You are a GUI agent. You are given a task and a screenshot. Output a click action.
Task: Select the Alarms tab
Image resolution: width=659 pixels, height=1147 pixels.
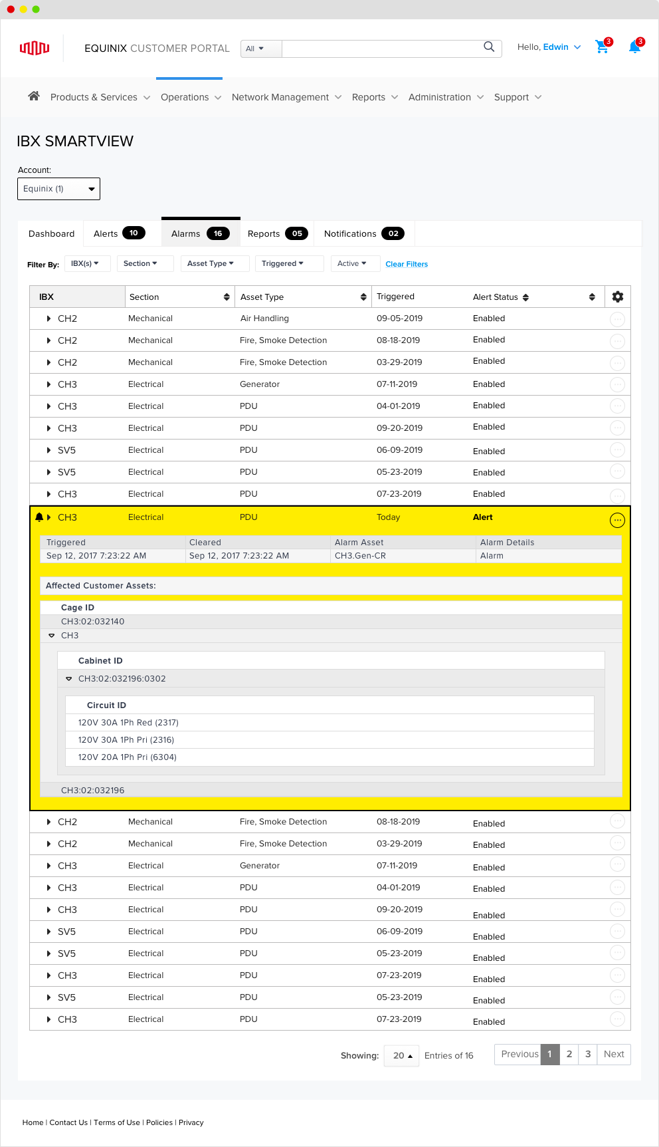[x=201, y=233]
